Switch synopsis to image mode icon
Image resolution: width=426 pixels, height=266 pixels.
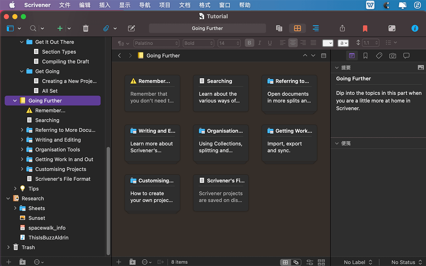[421, 67]
